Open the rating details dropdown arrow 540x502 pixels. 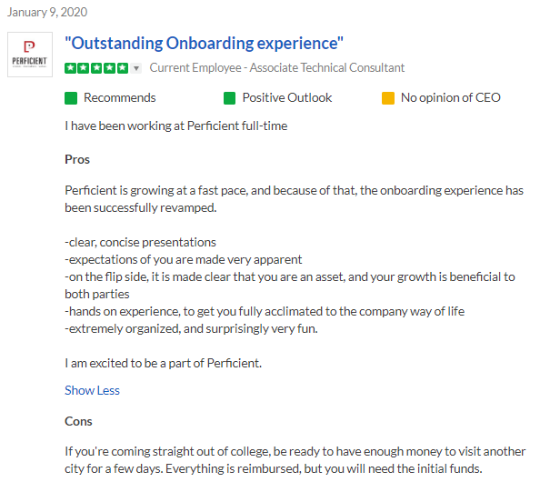[x=136, y=68]
